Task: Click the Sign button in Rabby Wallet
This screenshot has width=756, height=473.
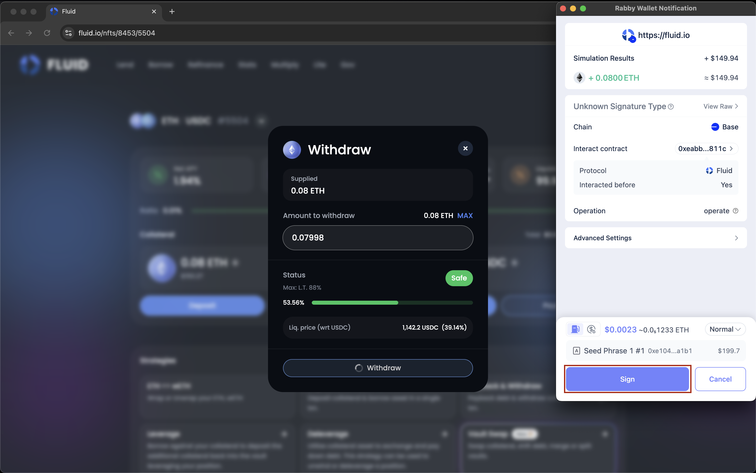Action: point(627,379)
